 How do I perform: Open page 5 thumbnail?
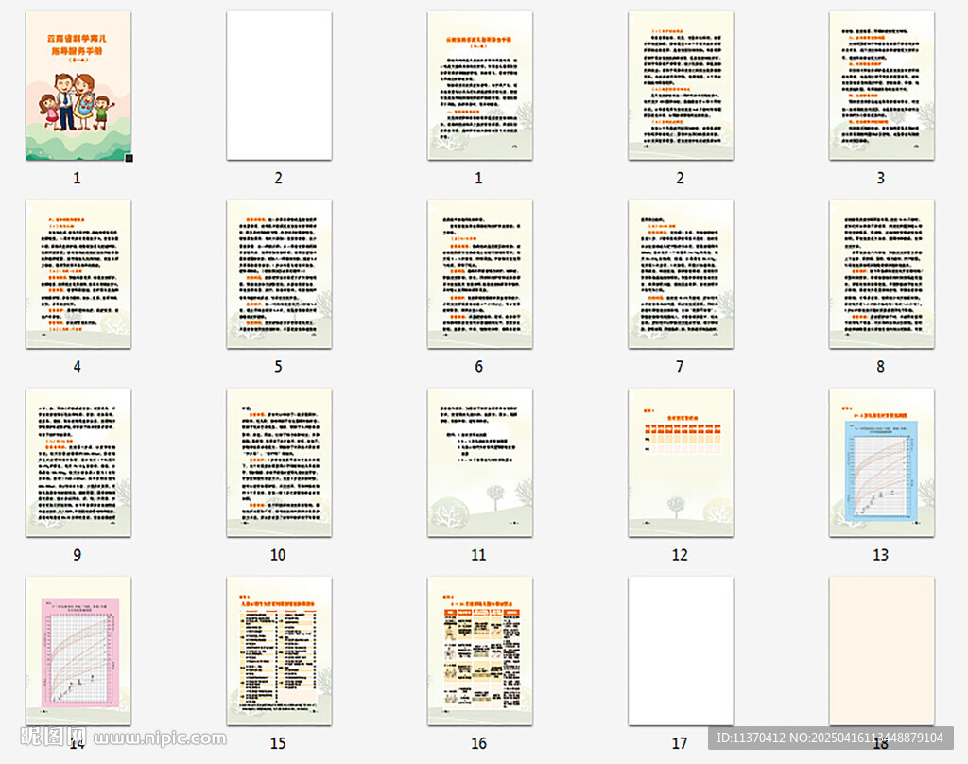279,273
